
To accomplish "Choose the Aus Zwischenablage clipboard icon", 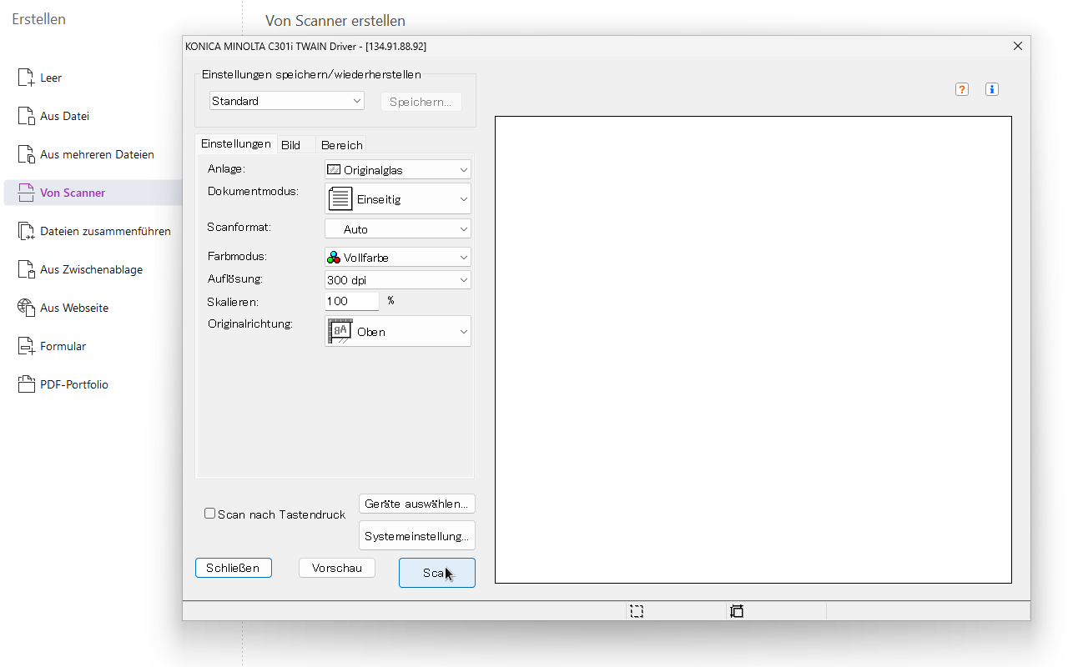I will (26, 269).
